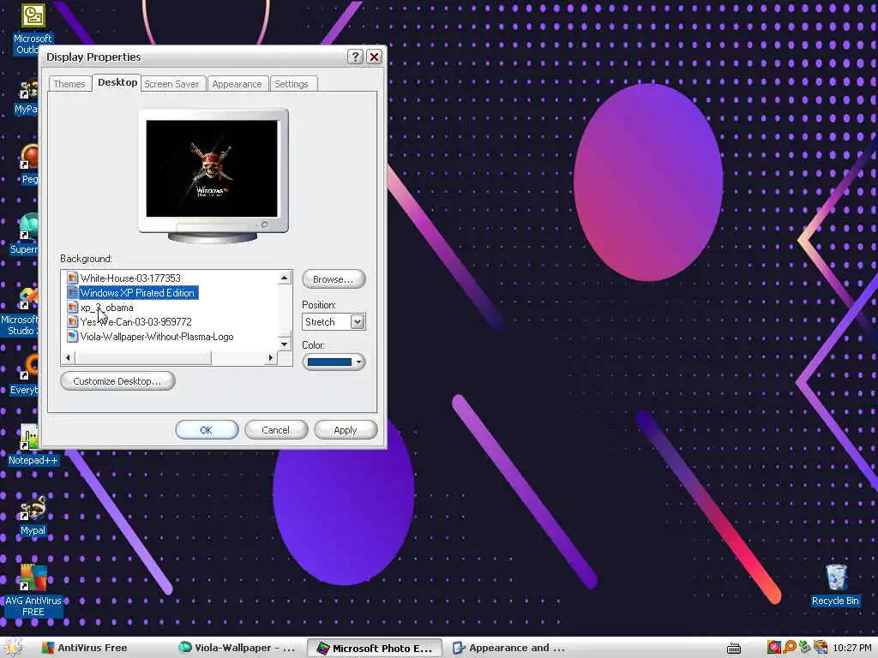Switch to the Themes tab

point(69,84)
